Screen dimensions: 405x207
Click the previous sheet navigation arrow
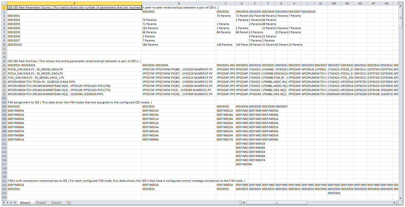[x=7, y=203]
